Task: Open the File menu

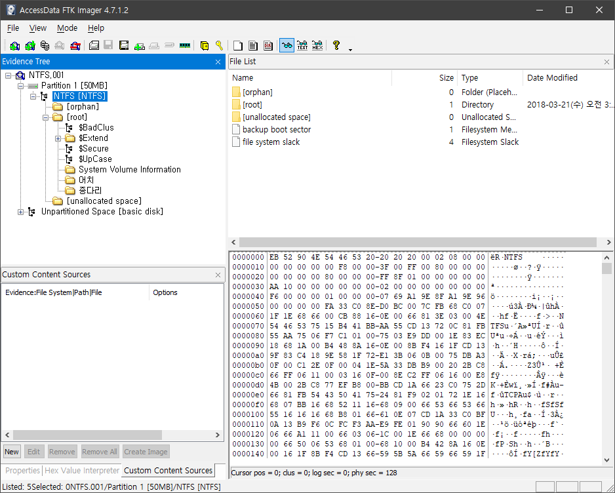Action: click(13, 28)
